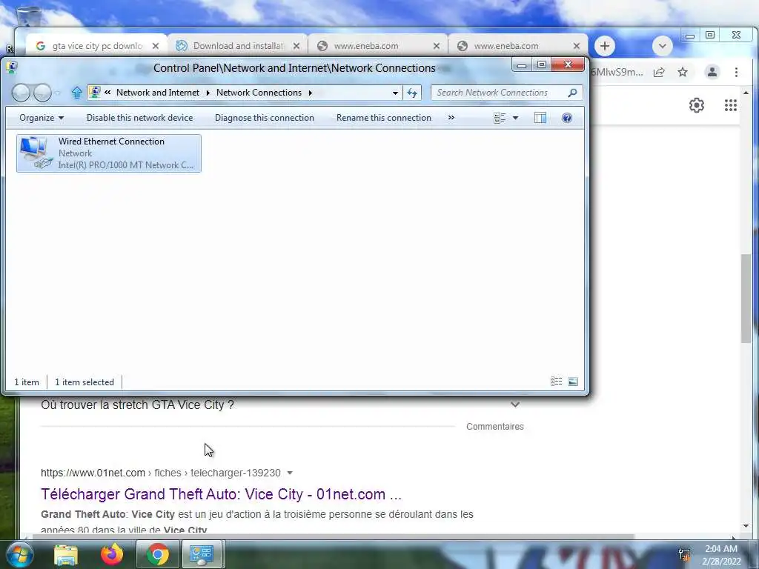The image size is (759, 569).
Task: Switch to Chrome in the taskbar
Action: [158, 554]
